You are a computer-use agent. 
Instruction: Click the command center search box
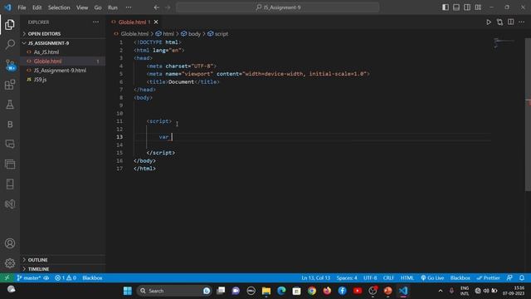(278, 7)
